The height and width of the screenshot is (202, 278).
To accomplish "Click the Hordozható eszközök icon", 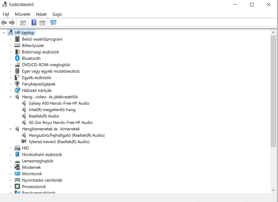I will pos(17,154).
